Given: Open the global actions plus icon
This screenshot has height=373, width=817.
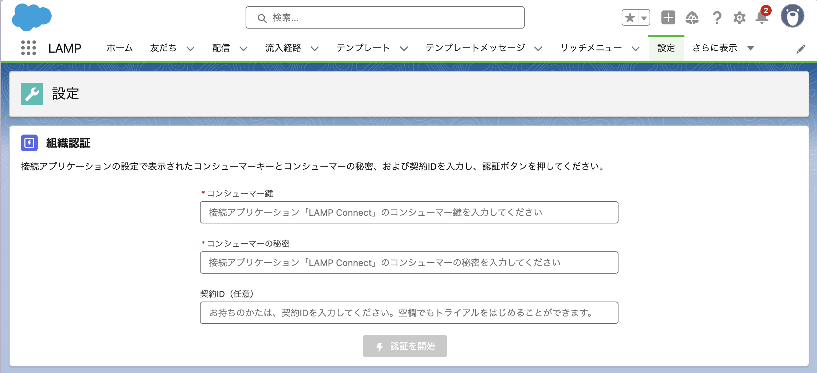Looking at the screenshot, I should click(x=668, y=17).
